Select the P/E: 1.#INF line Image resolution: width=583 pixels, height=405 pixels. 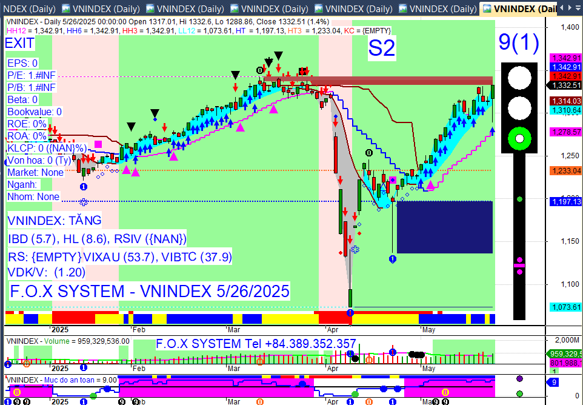click(32, 76)
